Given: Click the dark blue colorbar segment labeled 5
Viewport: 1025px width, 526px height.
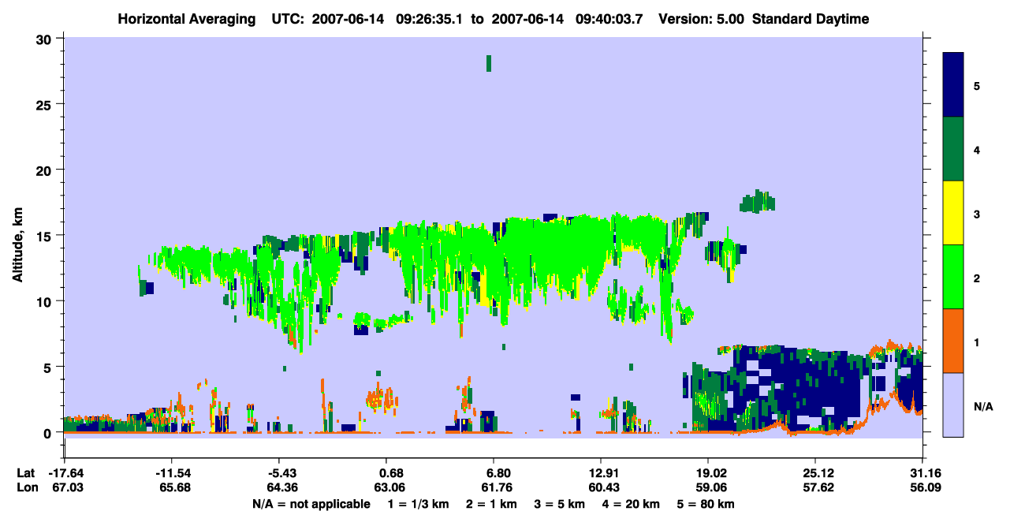Looking at the screenshot, I should (x=952, y=84).
